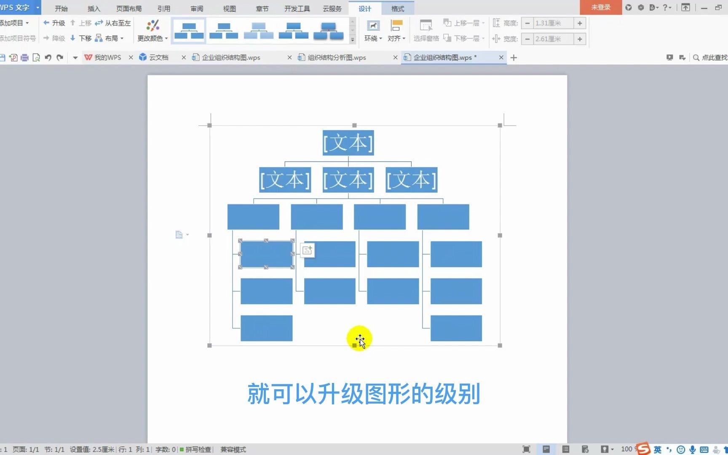Screen dimensions: 728x455
Task: Open the 布局 layout dropdown
Action: 109,38
